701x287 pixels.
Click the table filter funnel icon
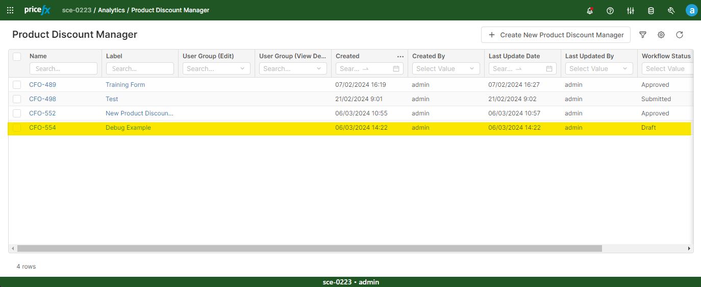click(643, 35)
